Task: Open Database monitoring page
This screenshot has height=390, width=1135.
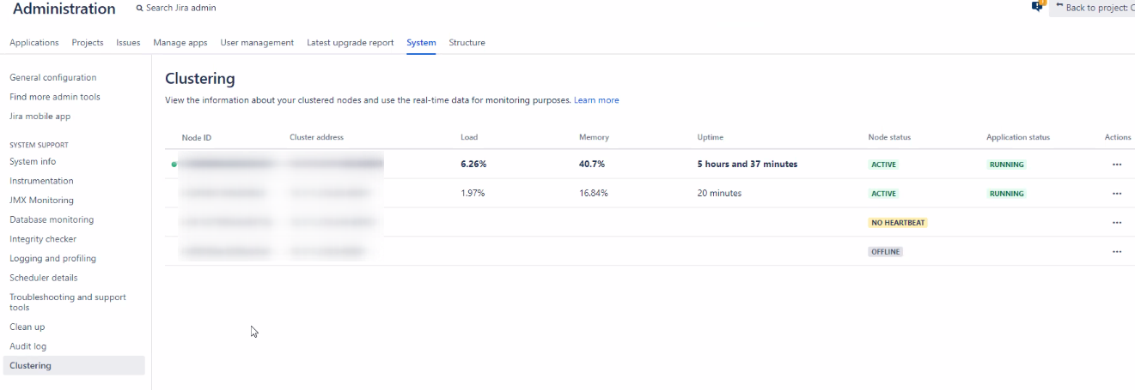Action: click(52, 219)
